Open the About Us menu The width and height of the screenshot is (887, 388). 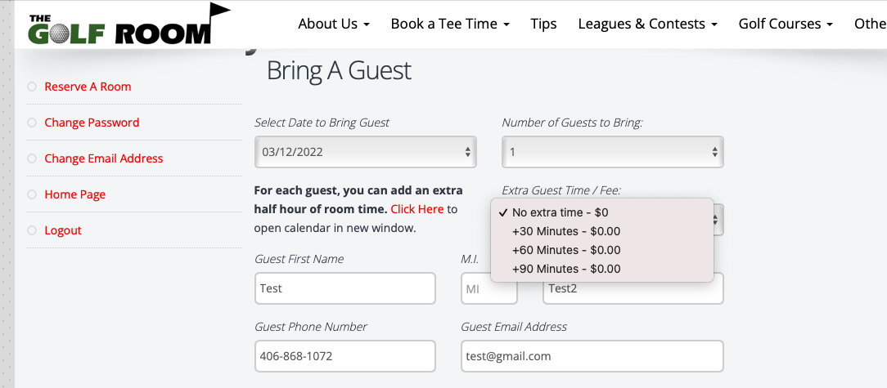click(x=334, y=24)
